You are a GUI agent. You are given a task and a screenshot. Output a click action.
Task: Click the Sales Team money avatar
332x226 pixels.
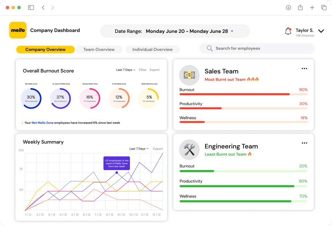[x=189, y=75]
